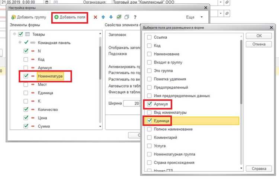The width and height of the screenshot is (279, 180).
Task: Toggle the Командная панель checkmark
Action: pyautogui.click(x=26, y=42)
